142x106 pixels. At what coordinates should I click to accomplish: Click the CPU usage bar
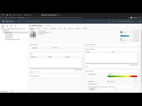point(130,32)
